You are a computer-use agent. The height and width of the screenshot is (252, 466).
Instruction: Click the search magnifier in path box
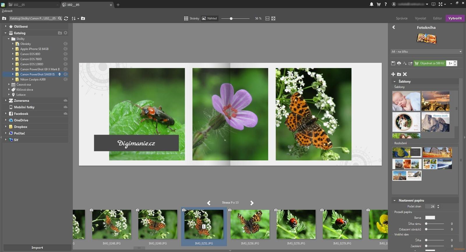tap(60, 18)
